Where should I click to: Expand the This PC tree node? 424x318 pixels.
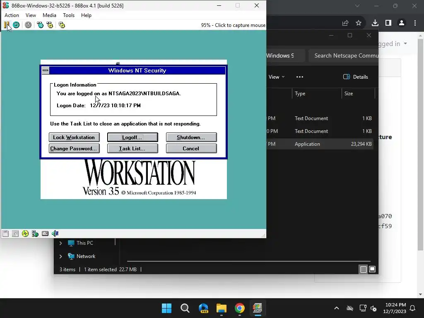pyautogui.click(x=60, y=243)
